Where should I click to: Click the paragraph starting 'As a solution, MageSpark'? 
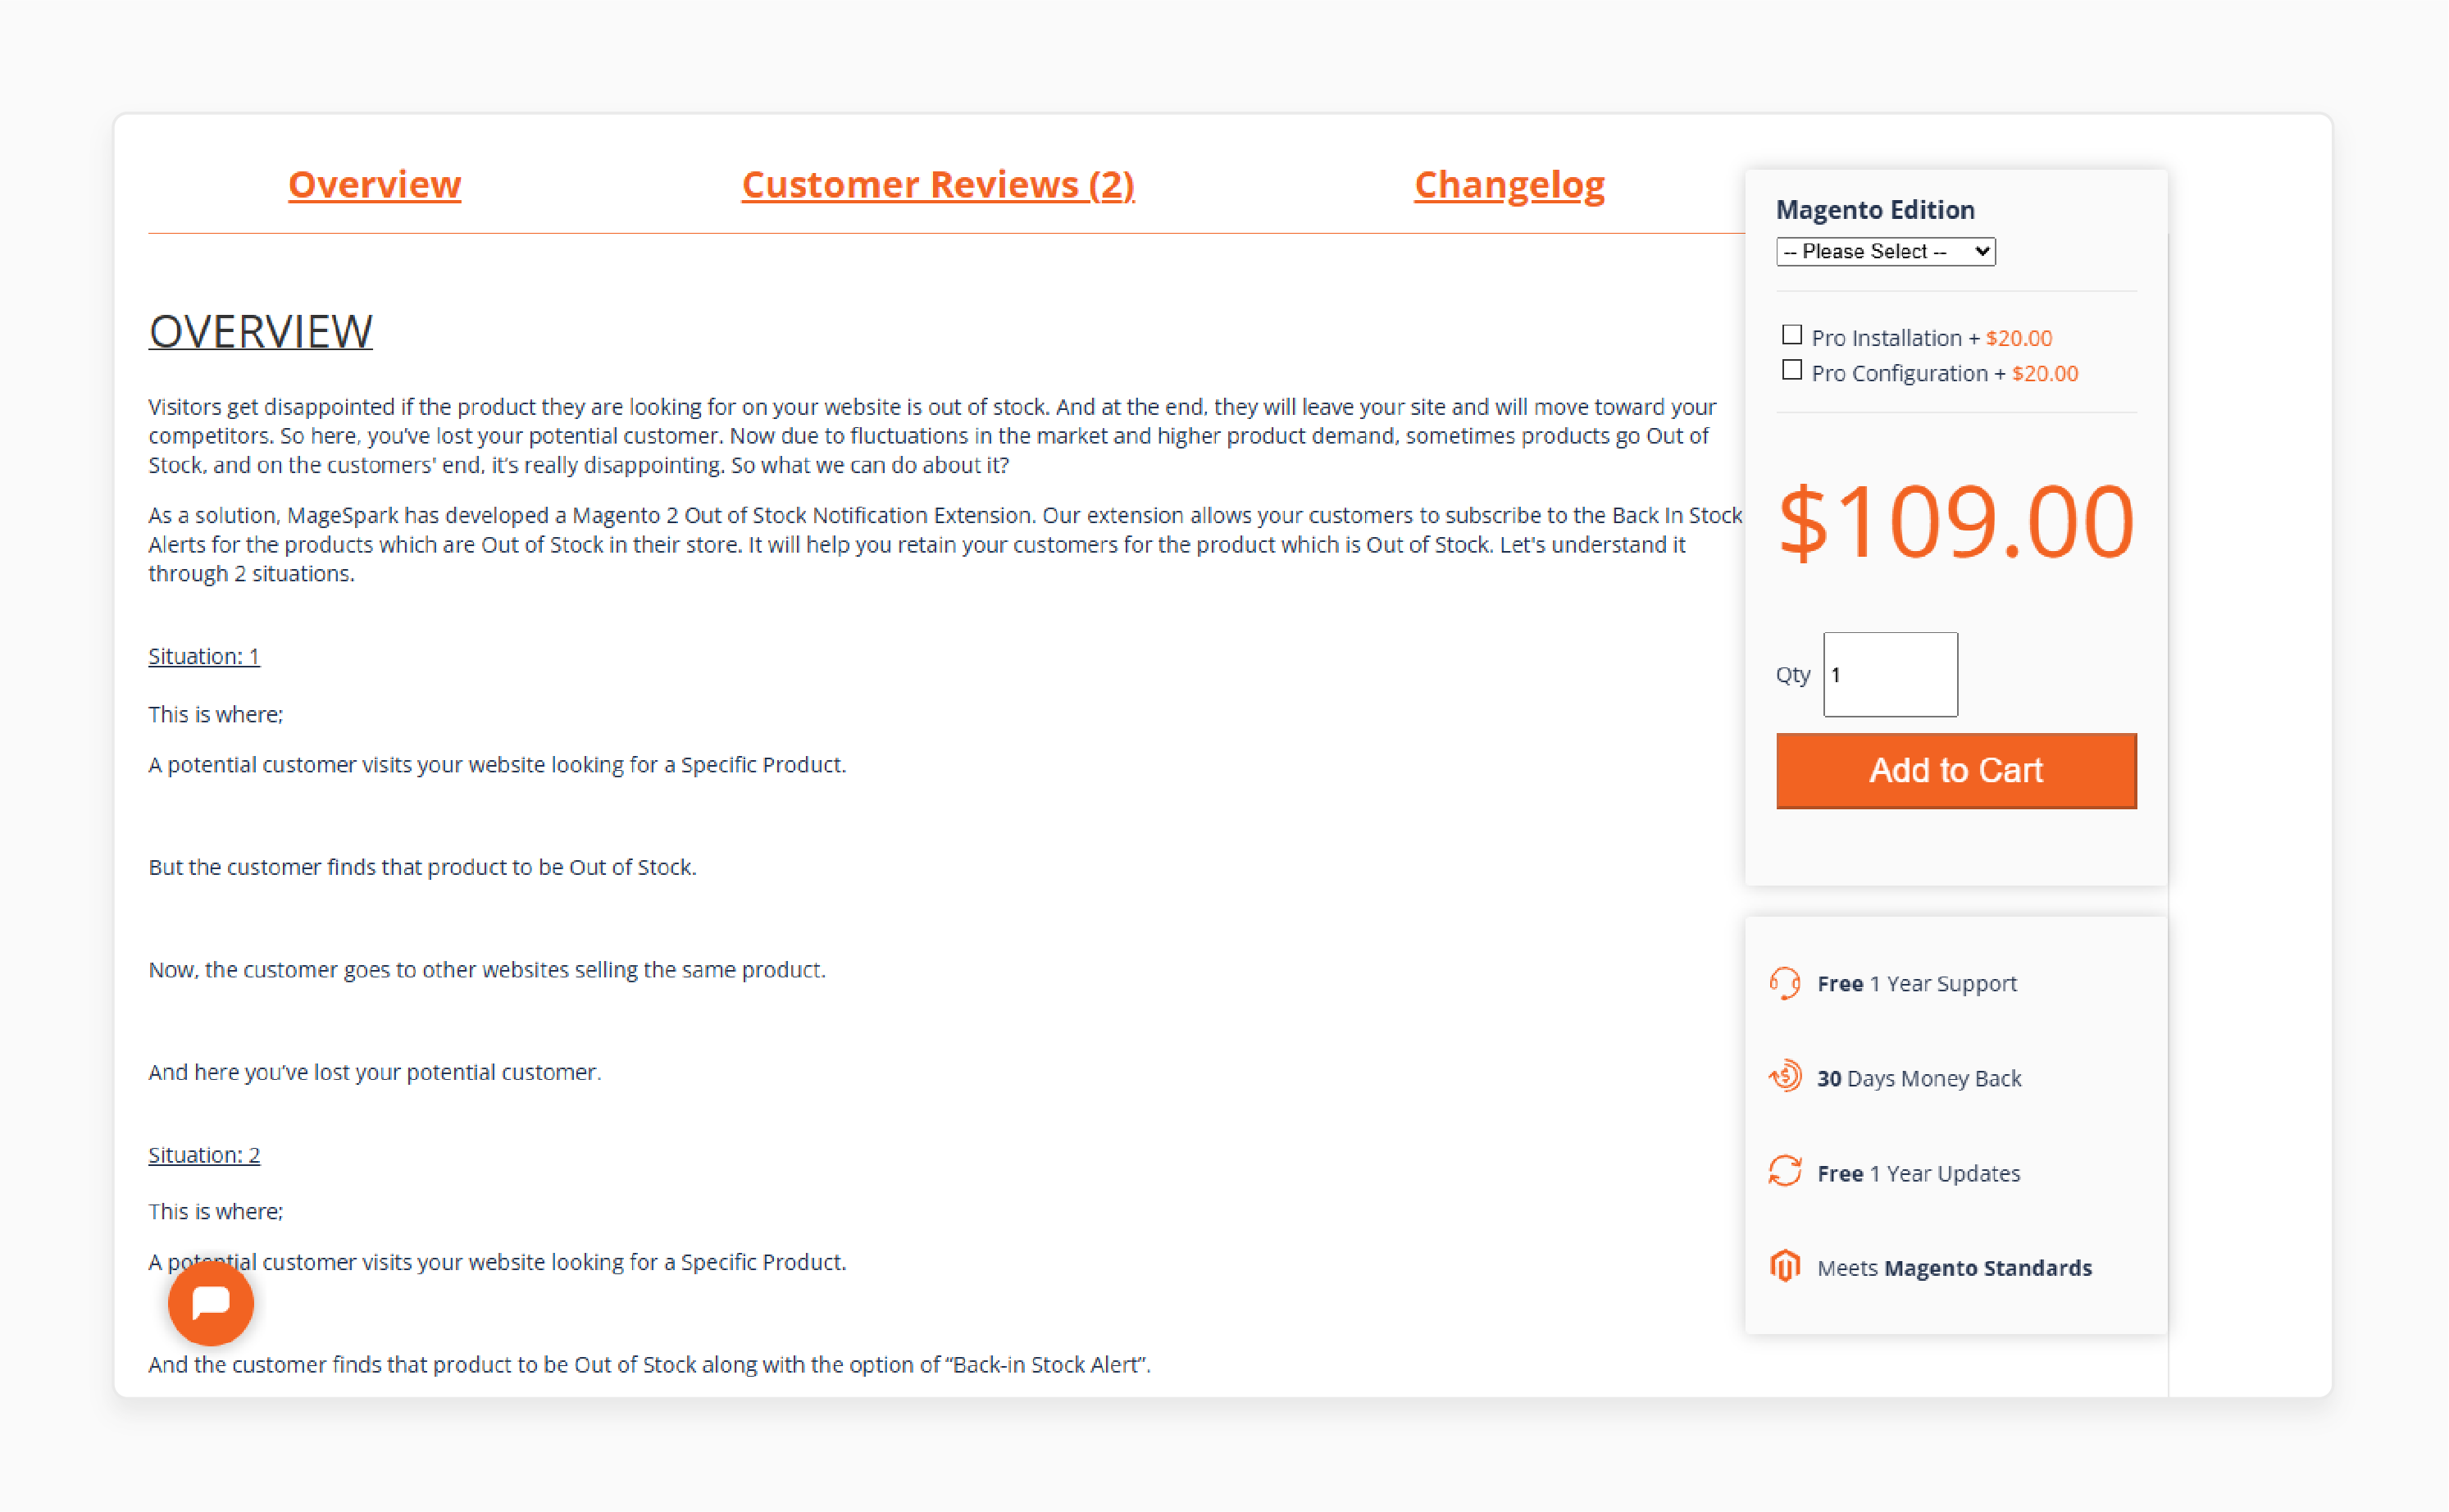coord(945,544)
